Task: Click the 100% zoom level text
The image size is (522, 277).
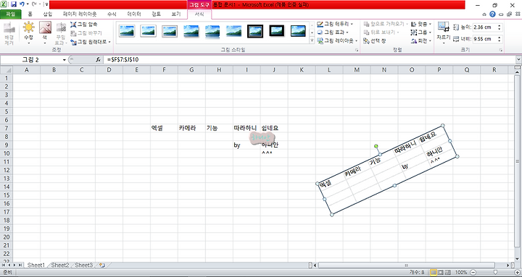Action: [x=461, y=273]
